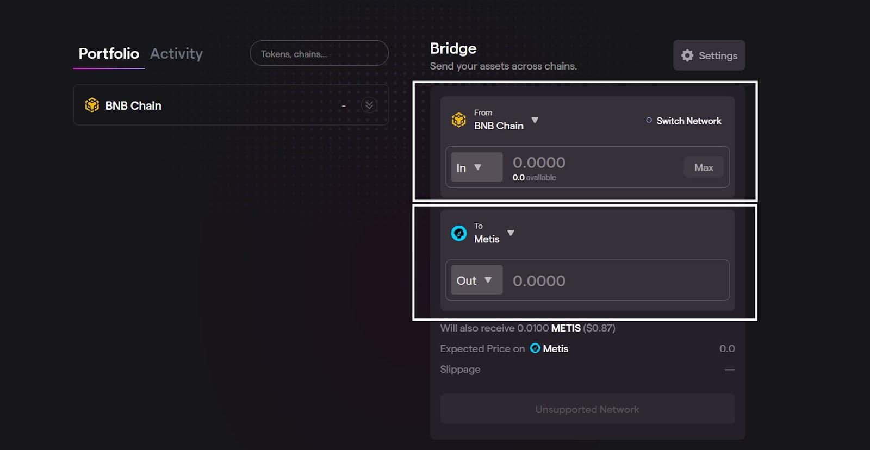
Task: Open the Out token dropdown
Action: click(x=476, y=280)
